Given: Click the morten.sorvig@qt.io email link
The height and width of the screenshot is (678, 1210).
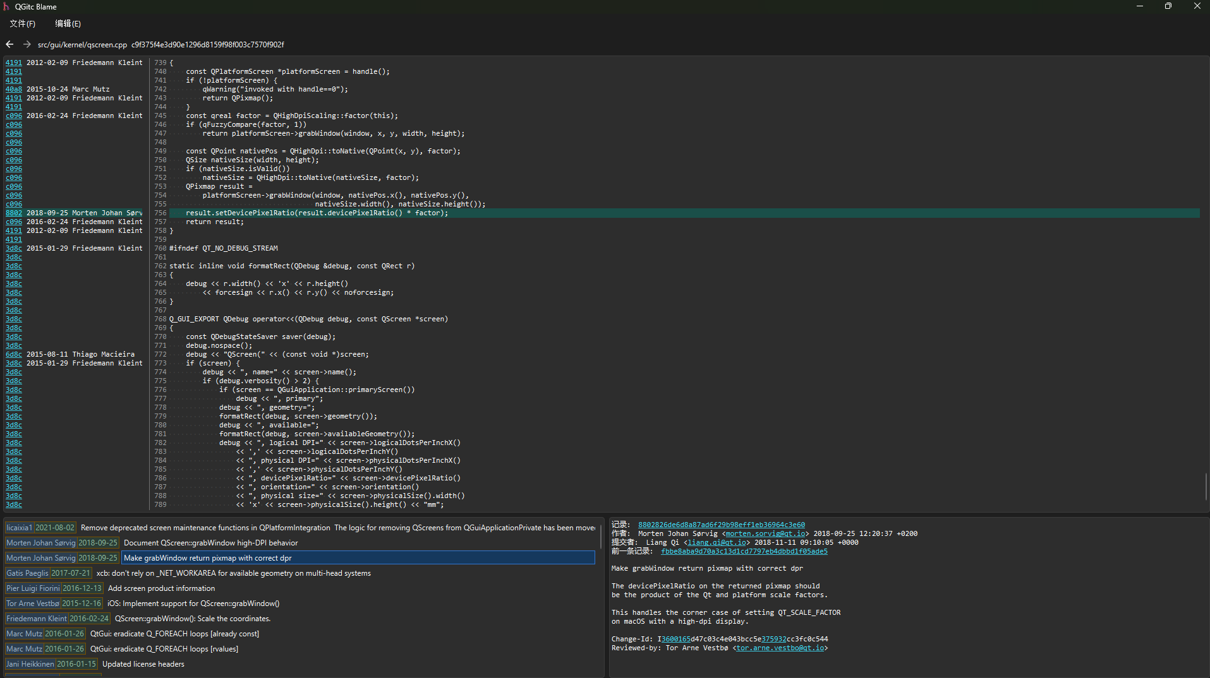Looking at the screenshot, I should click(765, 533).
